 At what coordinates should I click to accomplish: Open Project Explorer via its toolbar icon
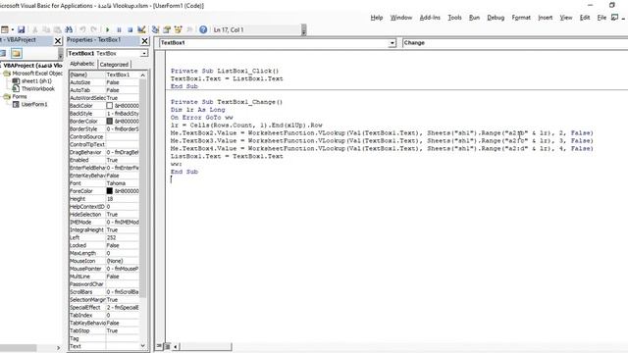pyautogui.click(x=155, y=29)
